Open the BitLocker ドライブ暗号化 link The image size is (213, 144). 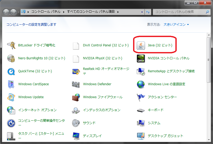(37, 45)
